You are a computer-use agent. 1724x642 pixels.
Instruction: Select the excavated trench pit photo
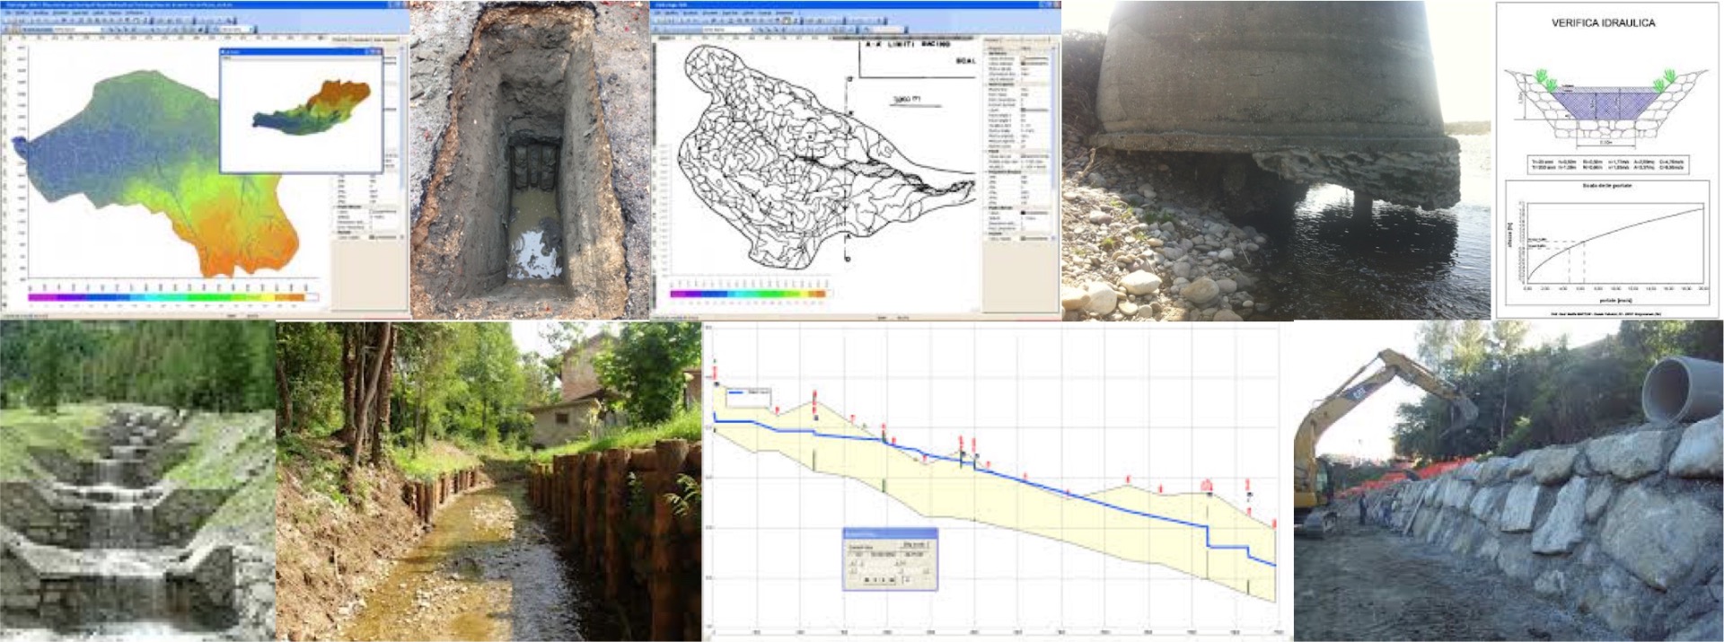[530, 162]
